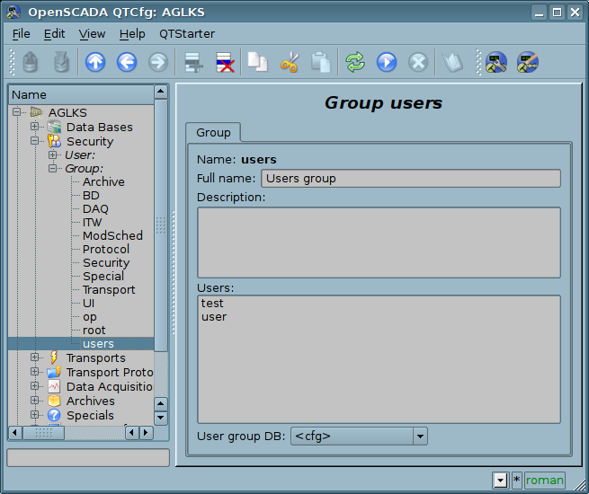Click the Add item toolbar icon

[x=193, y=62]
